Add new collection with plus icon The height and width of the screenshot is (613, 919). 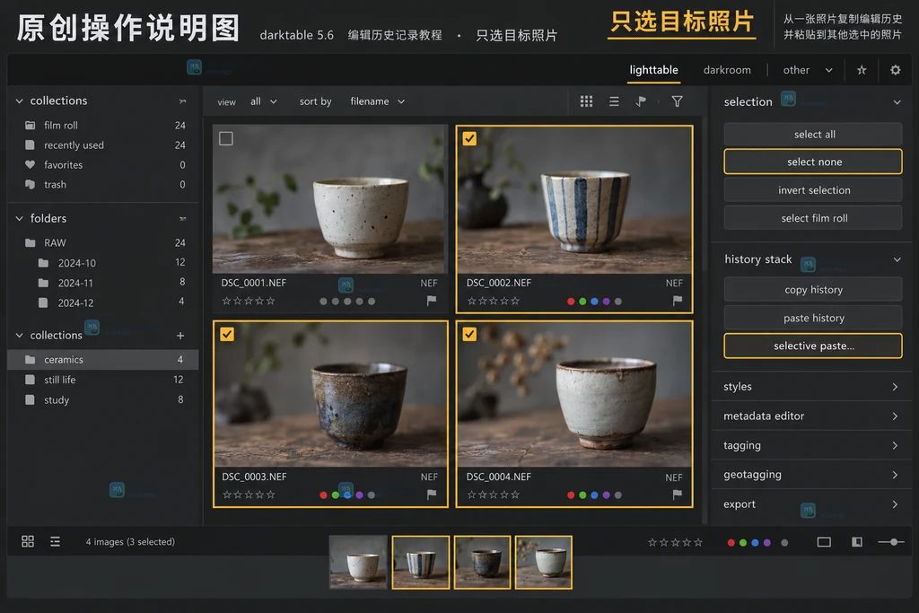[x=180, y=335]
